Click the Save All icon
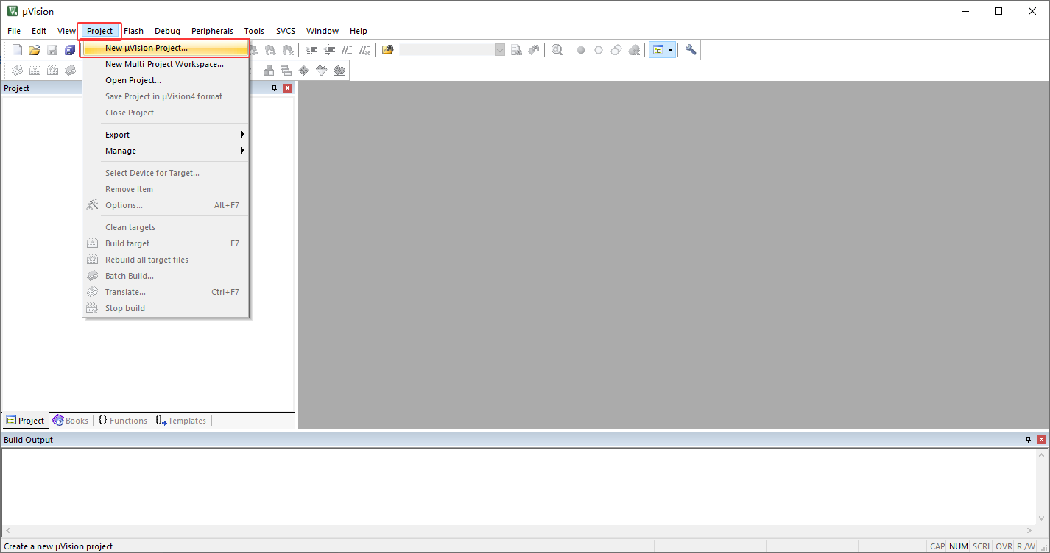 pyautogui.click(x=70, y=50)
